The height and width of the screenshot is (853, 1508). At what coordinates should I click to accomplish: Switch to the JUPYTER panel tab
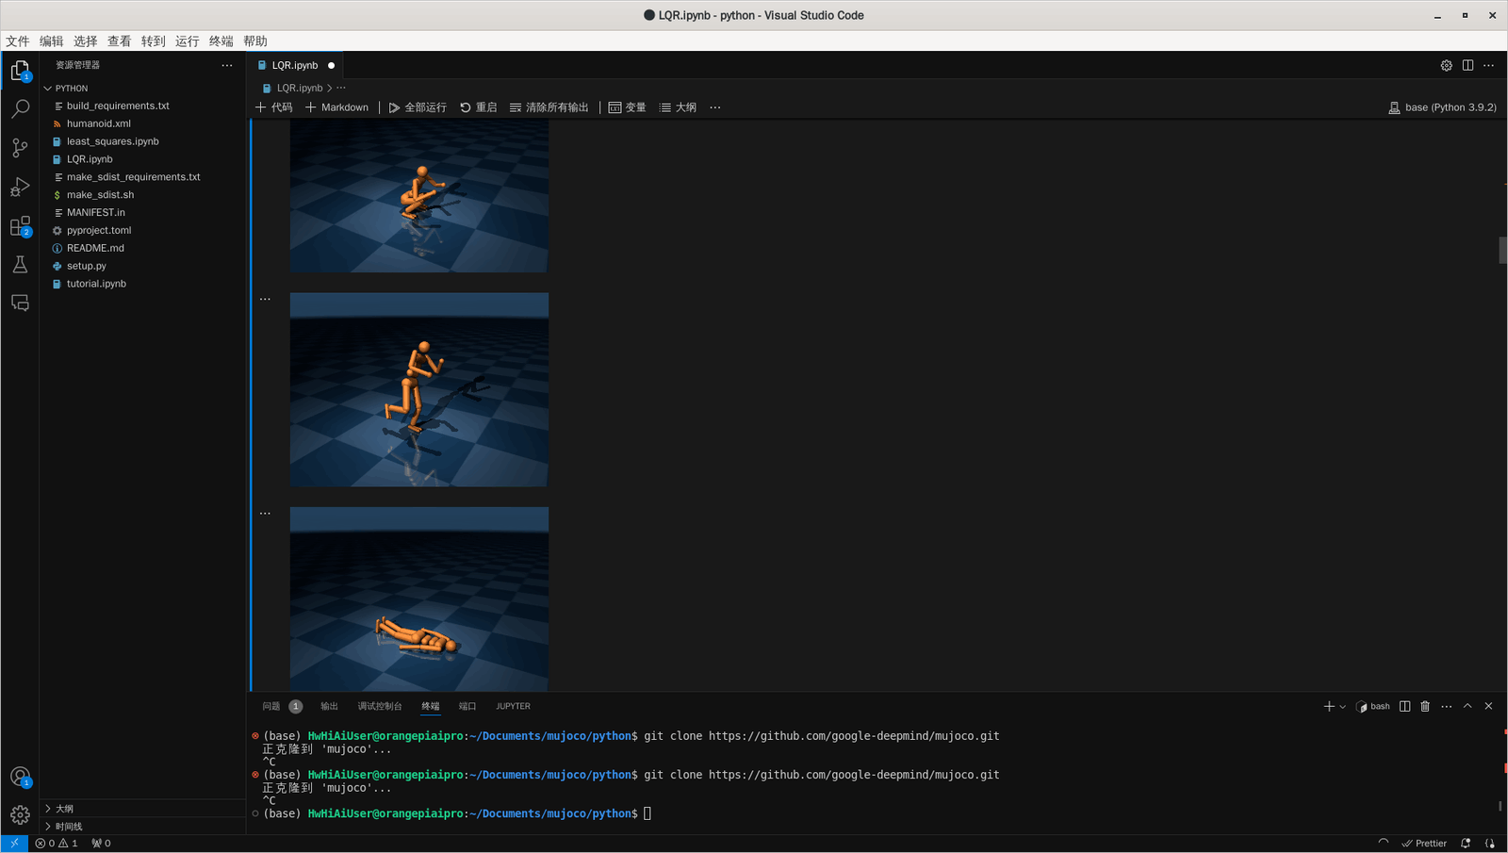click(x=514, y=706)
